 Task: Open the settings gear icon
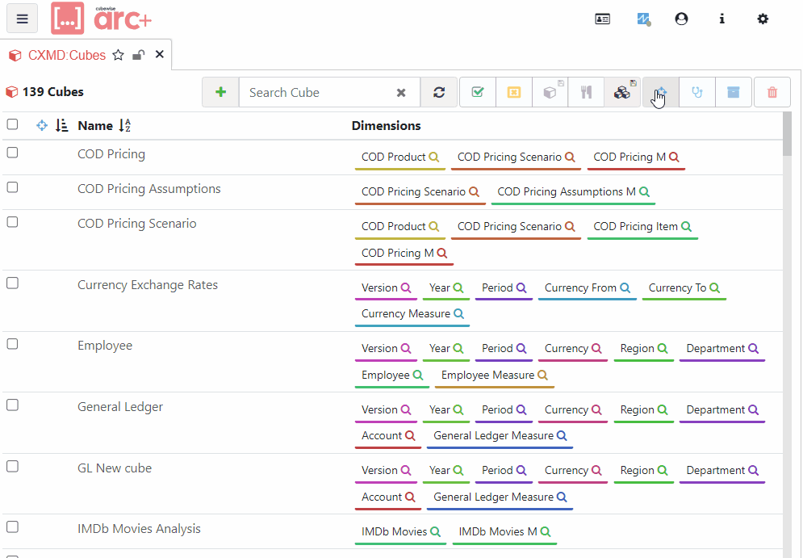click(763, 19)
